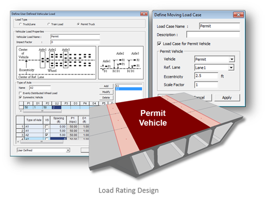Click the axle layout diagram image

pyautogui.click(x=56, y=63)
